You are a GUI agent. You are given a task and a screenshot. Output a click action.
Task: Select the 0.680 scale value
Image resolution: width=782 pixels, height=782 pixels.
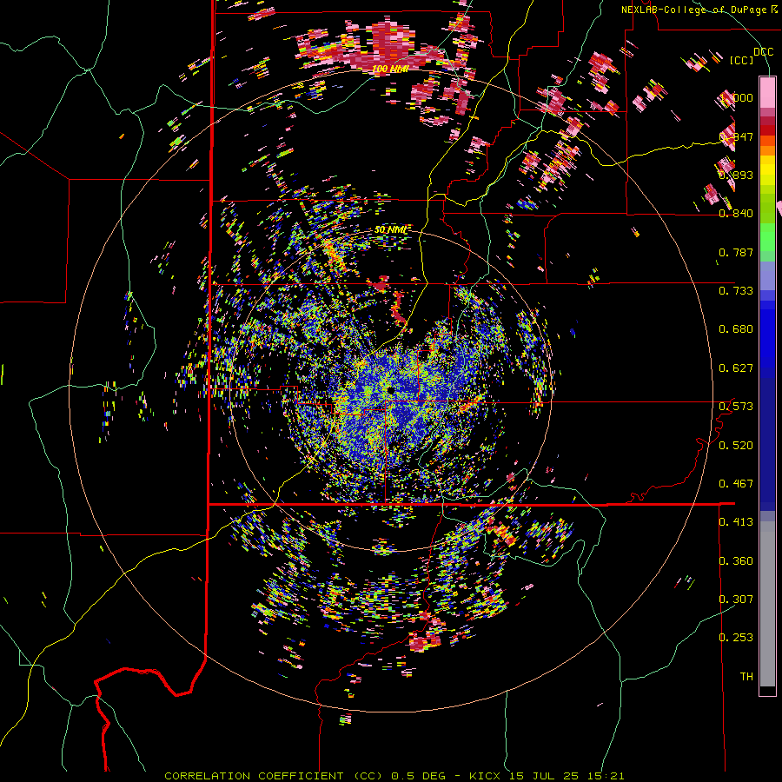click(736, 329)
